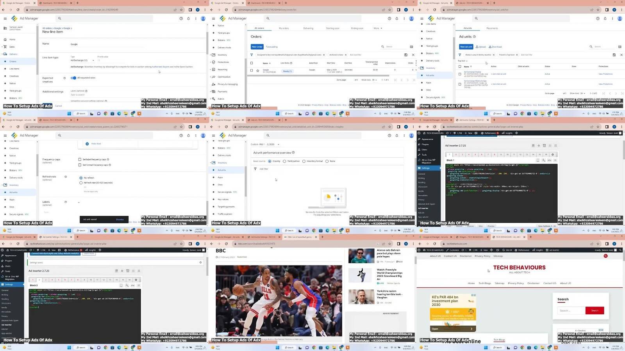Click Download in the Ad units list window
Viewport: 625px width, 351px height.
point(495,47)
